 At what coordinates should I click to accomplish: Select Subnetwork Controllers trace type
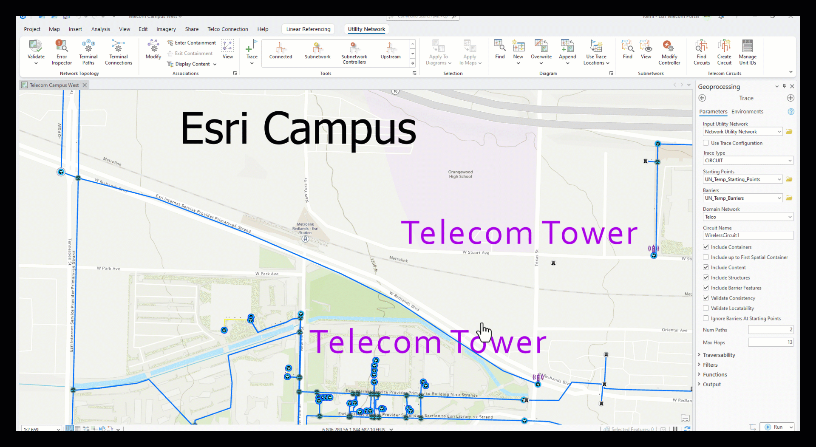(354, 53)
